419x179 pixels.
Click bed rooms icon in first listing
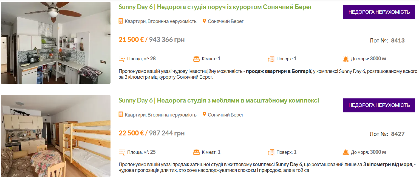196,59
